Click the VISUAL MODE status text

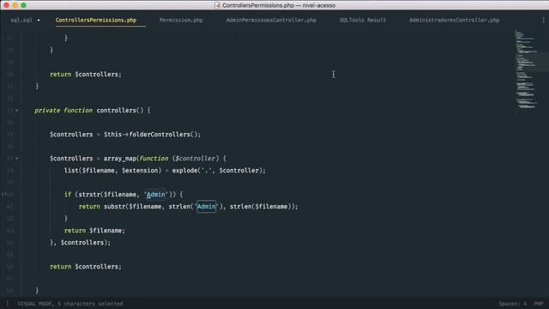70,304
